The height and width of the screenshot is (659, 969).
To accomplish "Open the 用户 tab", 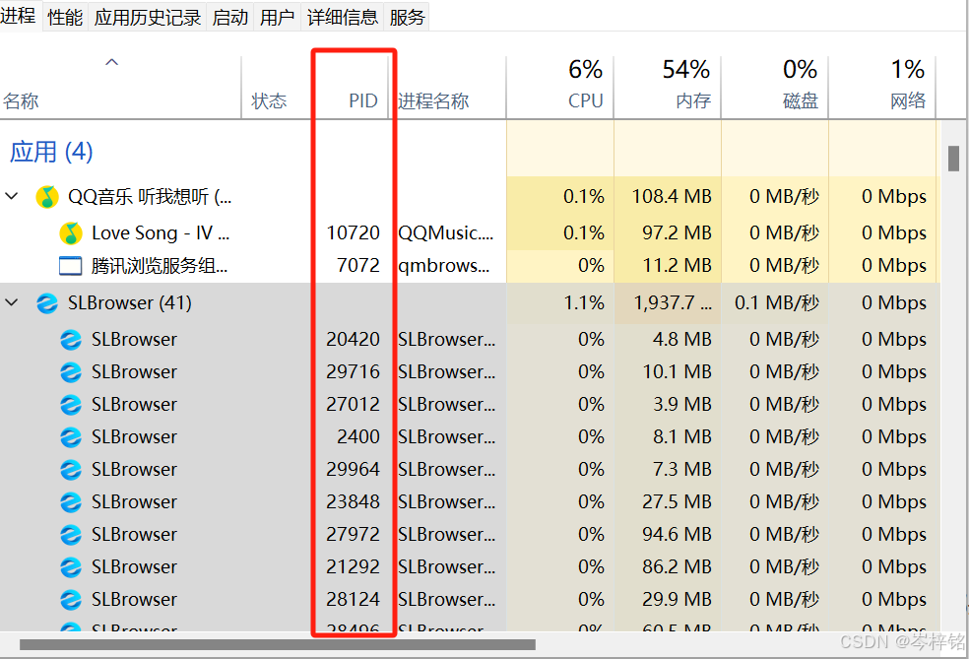I will [x=277, y=17].
